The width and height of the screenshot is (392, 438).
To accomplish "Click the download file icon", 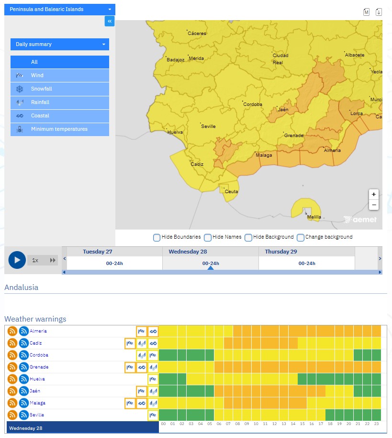I will pyautogui.click(x=379, y=12).
